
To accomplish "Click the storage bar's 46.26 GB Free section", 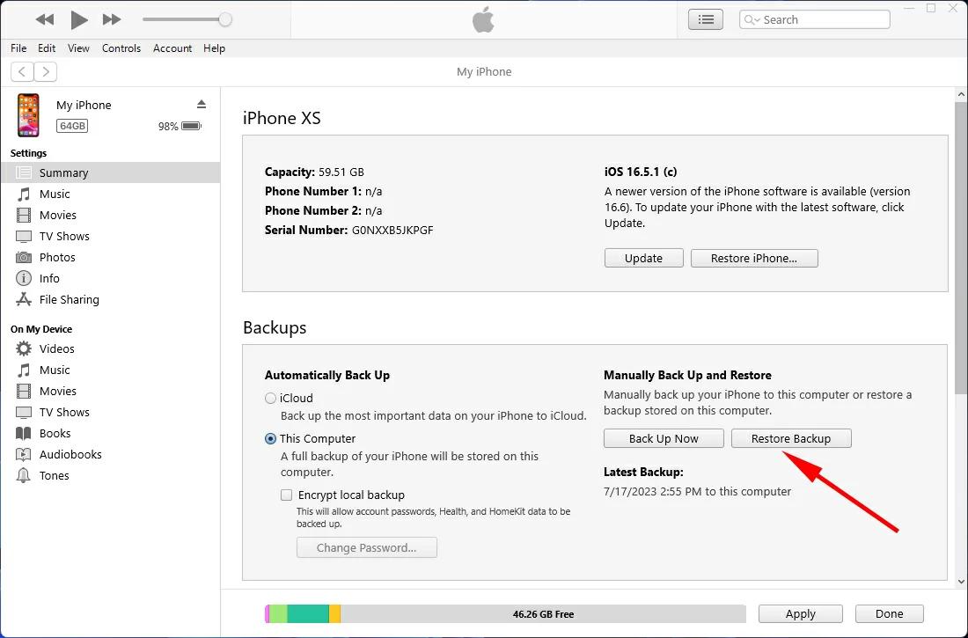I will (x=543, y=614).
